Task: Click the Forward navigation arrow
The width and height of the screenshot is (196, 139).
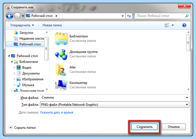Action: pos(17,16)
